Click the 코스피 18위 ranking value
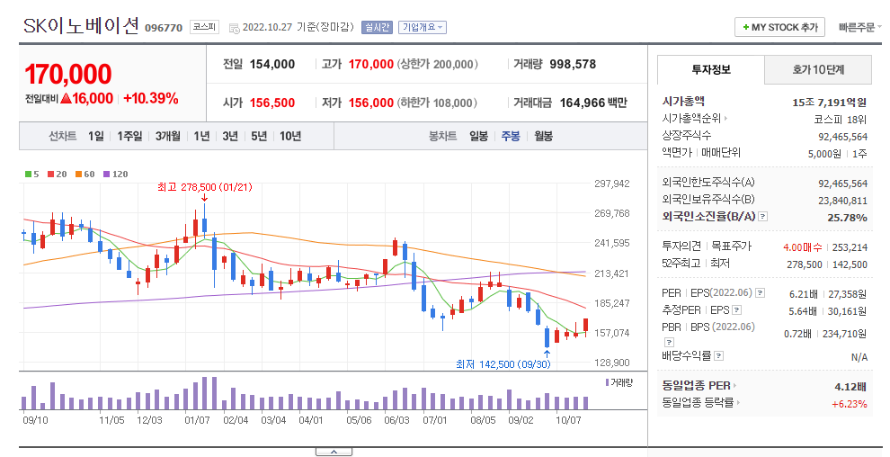Viewport: 890px width, 457px height. tap(840, 120)
